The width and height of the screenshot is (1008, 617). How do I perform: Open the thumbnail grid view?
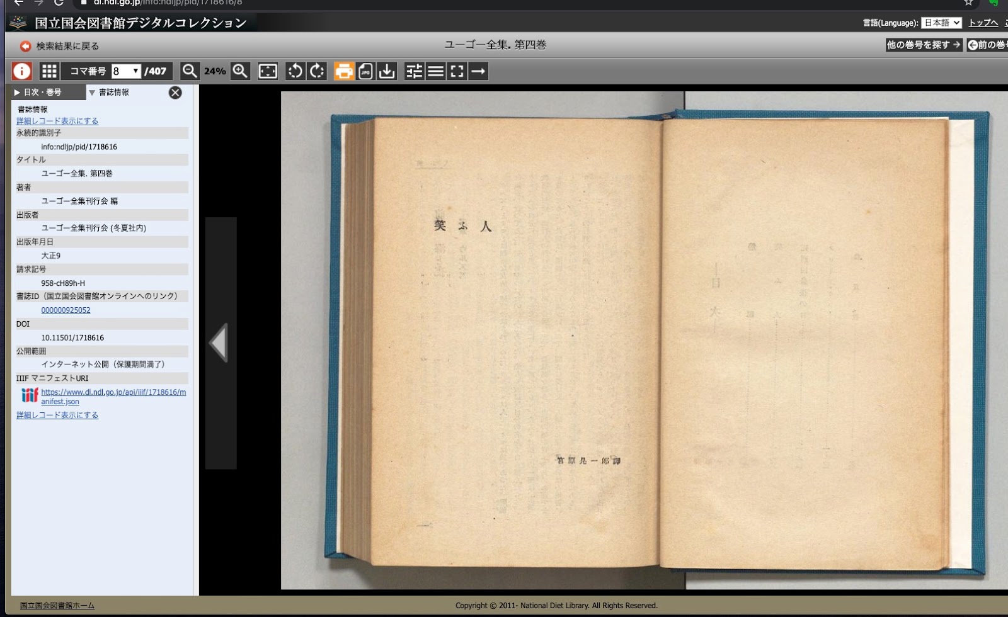point(49,71)
